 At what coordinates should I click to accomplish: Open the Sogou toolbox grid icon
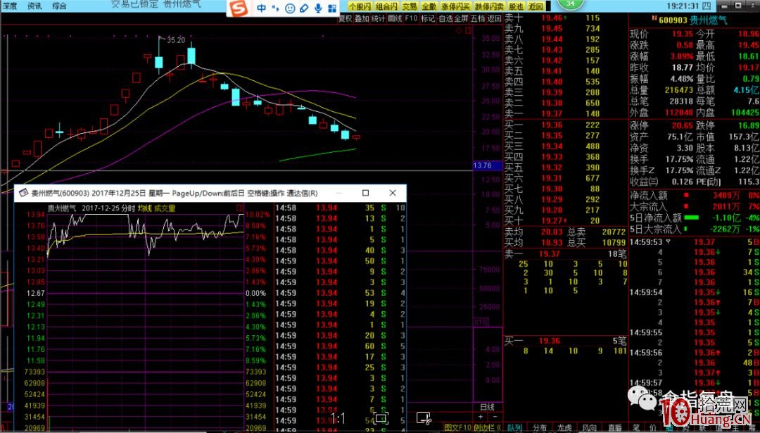(332, 8)
